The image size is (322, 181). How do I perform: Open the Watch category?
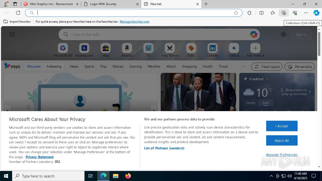click(171, 66)
